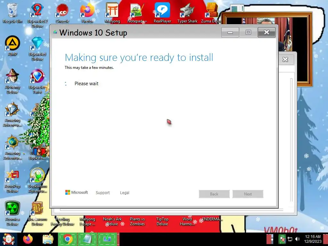Select the Mahjong Escape desktop label
The height and width of the screenshot is (246, 328).
(x=87, y=221)
